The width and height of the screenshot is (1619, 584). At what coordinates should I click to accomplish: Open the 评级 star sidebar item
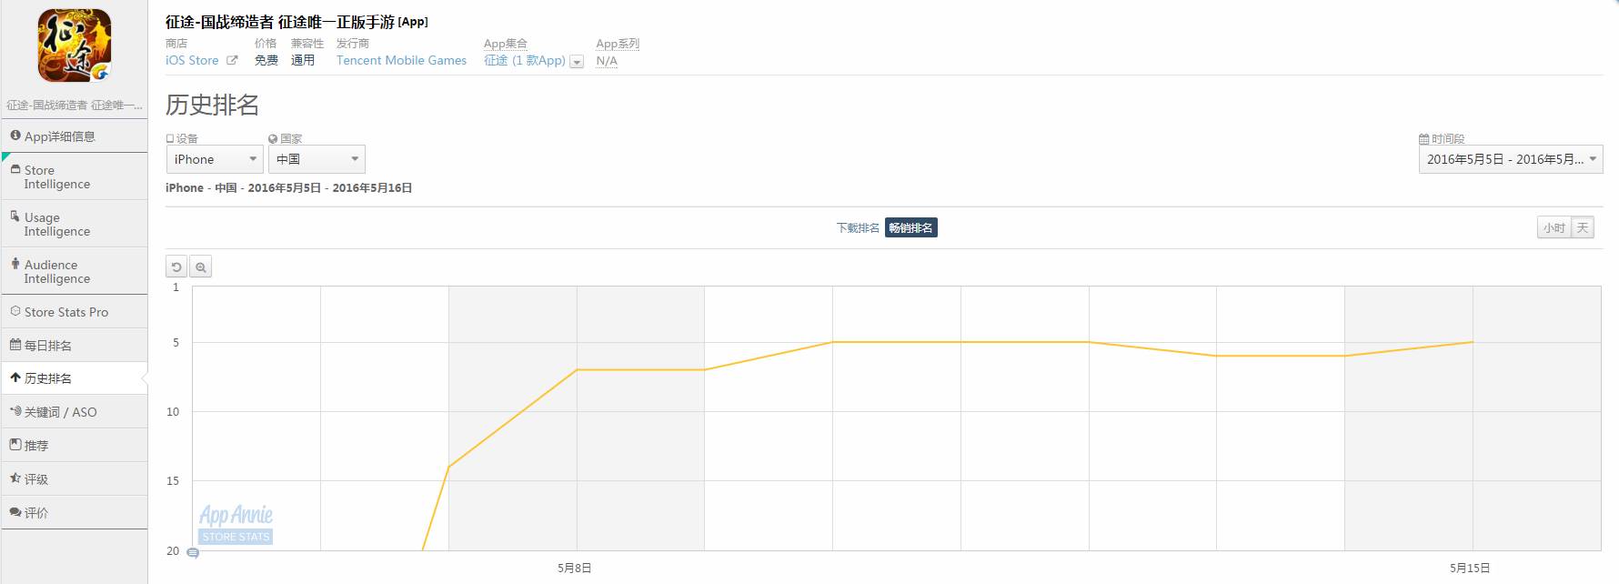36,479
